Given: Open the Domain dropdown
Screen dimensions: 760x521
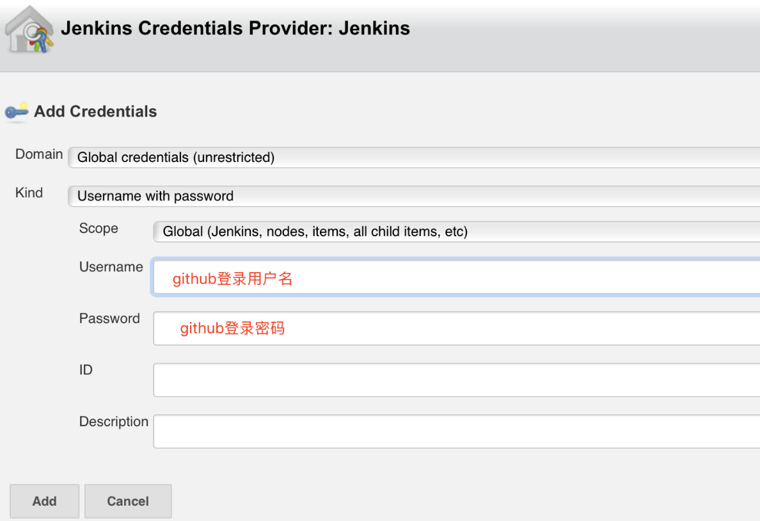Looking at the screenshot, I should tap(414, 157).
